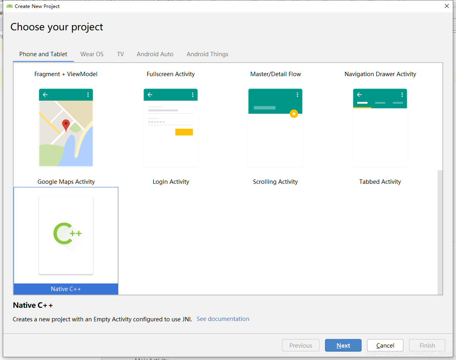Image resolution: width=456 pixels, height=360 pixels.
Task: Open the TV tab
Action: tap(120, 54)
